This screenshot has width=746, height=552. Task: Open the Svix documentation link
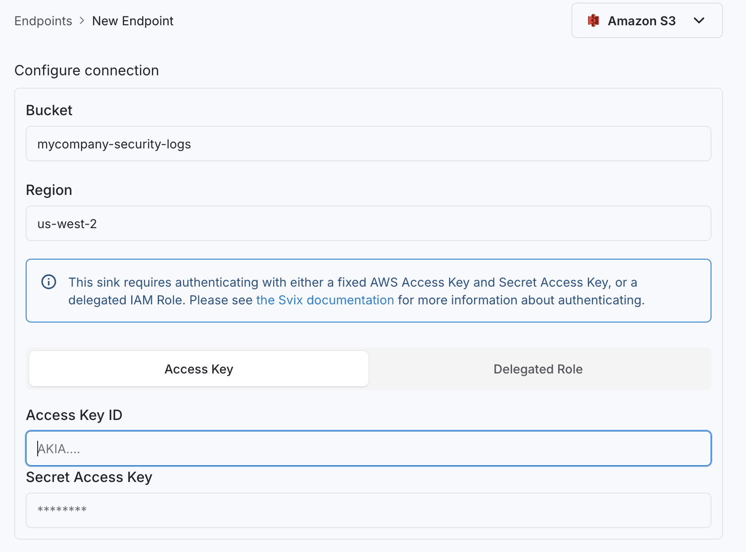(x=325, y=300)
